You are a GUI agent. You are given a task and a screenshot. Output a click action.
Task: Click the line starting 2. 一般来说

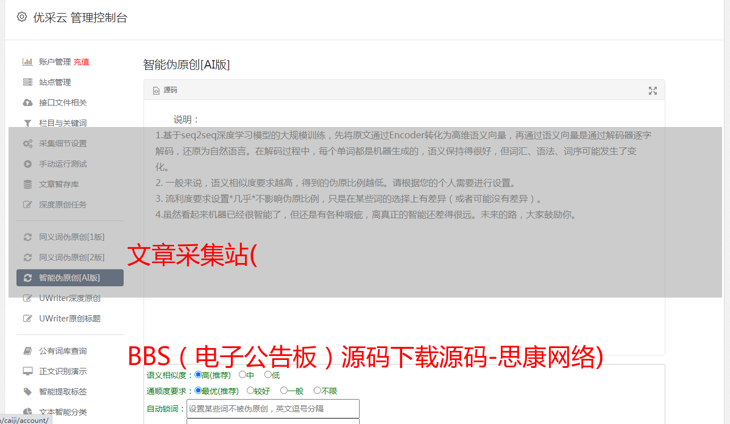(336, 183)
